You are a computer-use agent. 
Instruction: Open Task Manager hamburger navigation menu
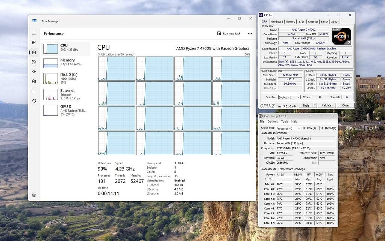(34, 33)
